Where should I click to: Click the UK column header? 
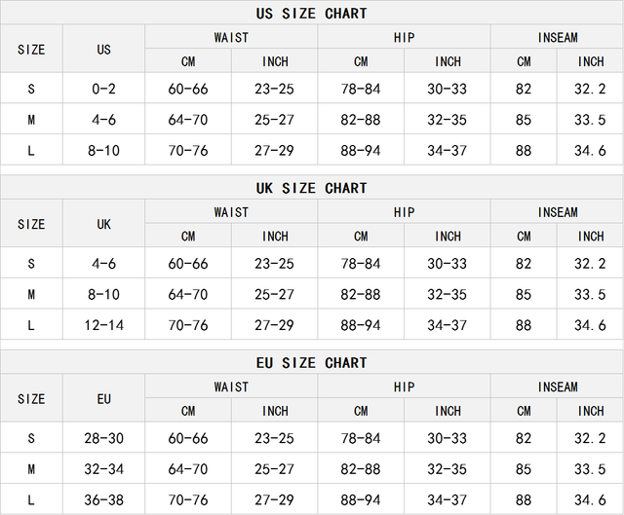click(x=104, y=224)
